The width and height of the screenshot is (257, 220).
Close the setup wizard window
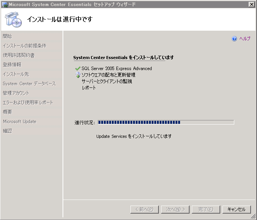[x=251, y=5]
